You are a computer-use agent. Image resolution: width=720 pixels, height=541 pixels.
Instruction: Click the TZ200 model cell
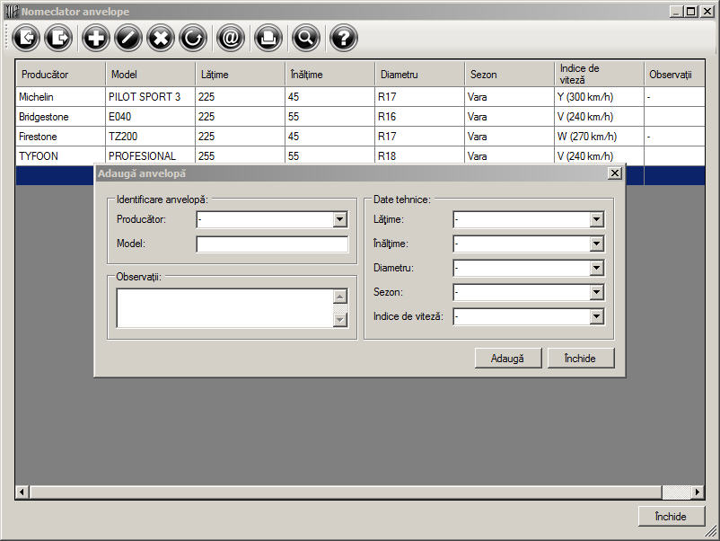151,137
